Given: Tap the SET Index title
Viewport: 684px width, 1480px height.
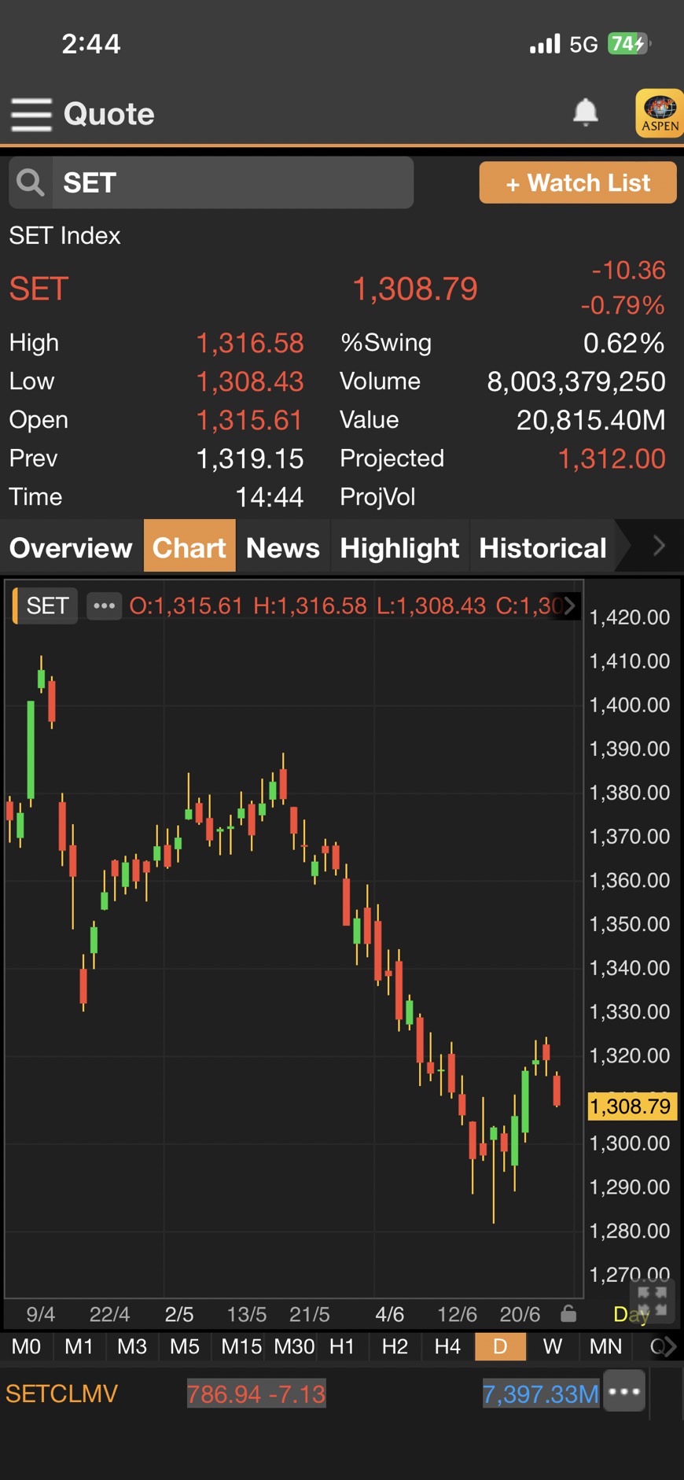Looking at the screenshot, I should (x=64, y=235).
